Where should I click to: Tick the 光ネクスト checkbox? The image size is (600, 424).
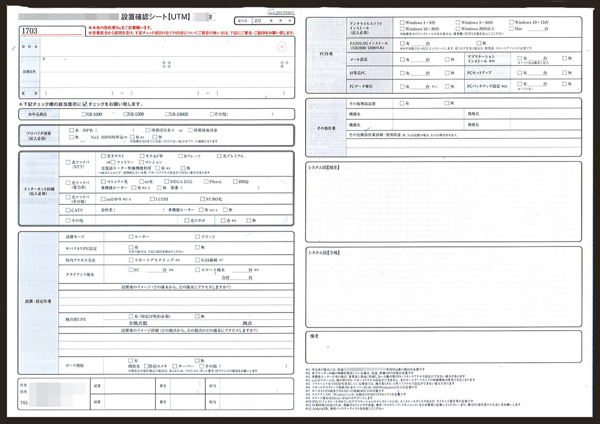tap(103, 156)
